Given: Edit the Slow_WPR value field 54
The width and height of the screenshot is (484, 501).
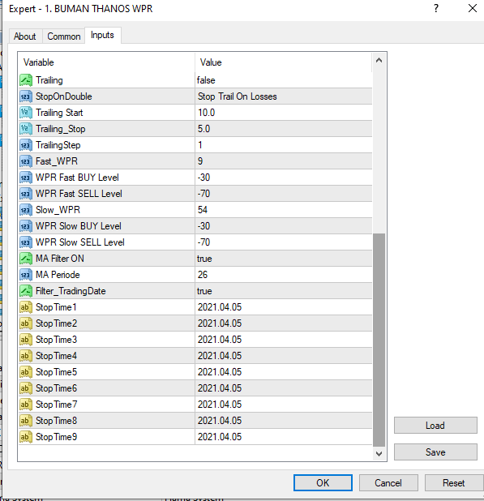Looking at the screenshot, I should pos(284,210).
